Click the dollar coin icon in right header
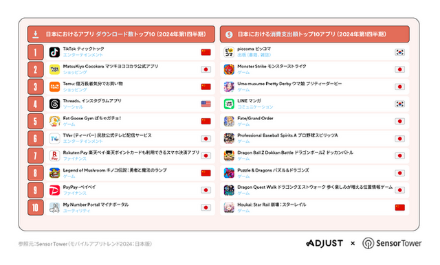Viewport: 440px width, 265px height. tap(229, 34)
